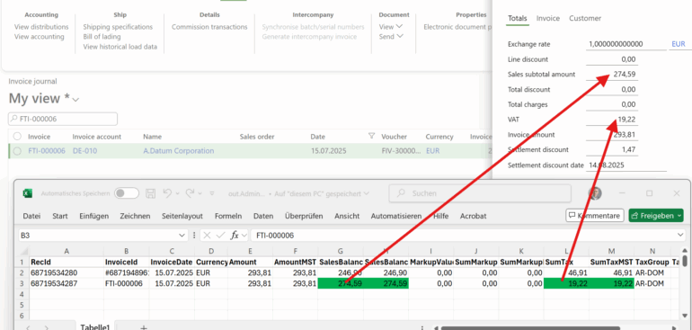Image resolution: width=692 pixels, height=330 pixels.
Task: Select the FTI-000006 row radio circle
Action: pos(17,151)
